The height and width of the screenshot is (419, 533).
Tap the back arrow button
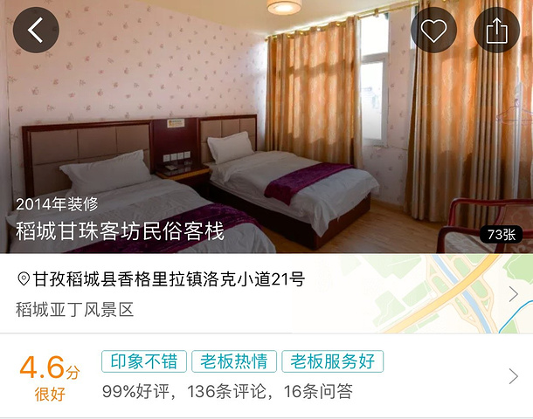point(36,30)
